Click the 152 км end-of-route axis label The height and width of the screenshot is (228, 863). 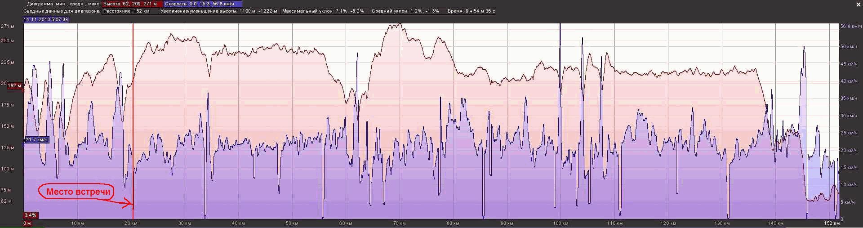830,224
